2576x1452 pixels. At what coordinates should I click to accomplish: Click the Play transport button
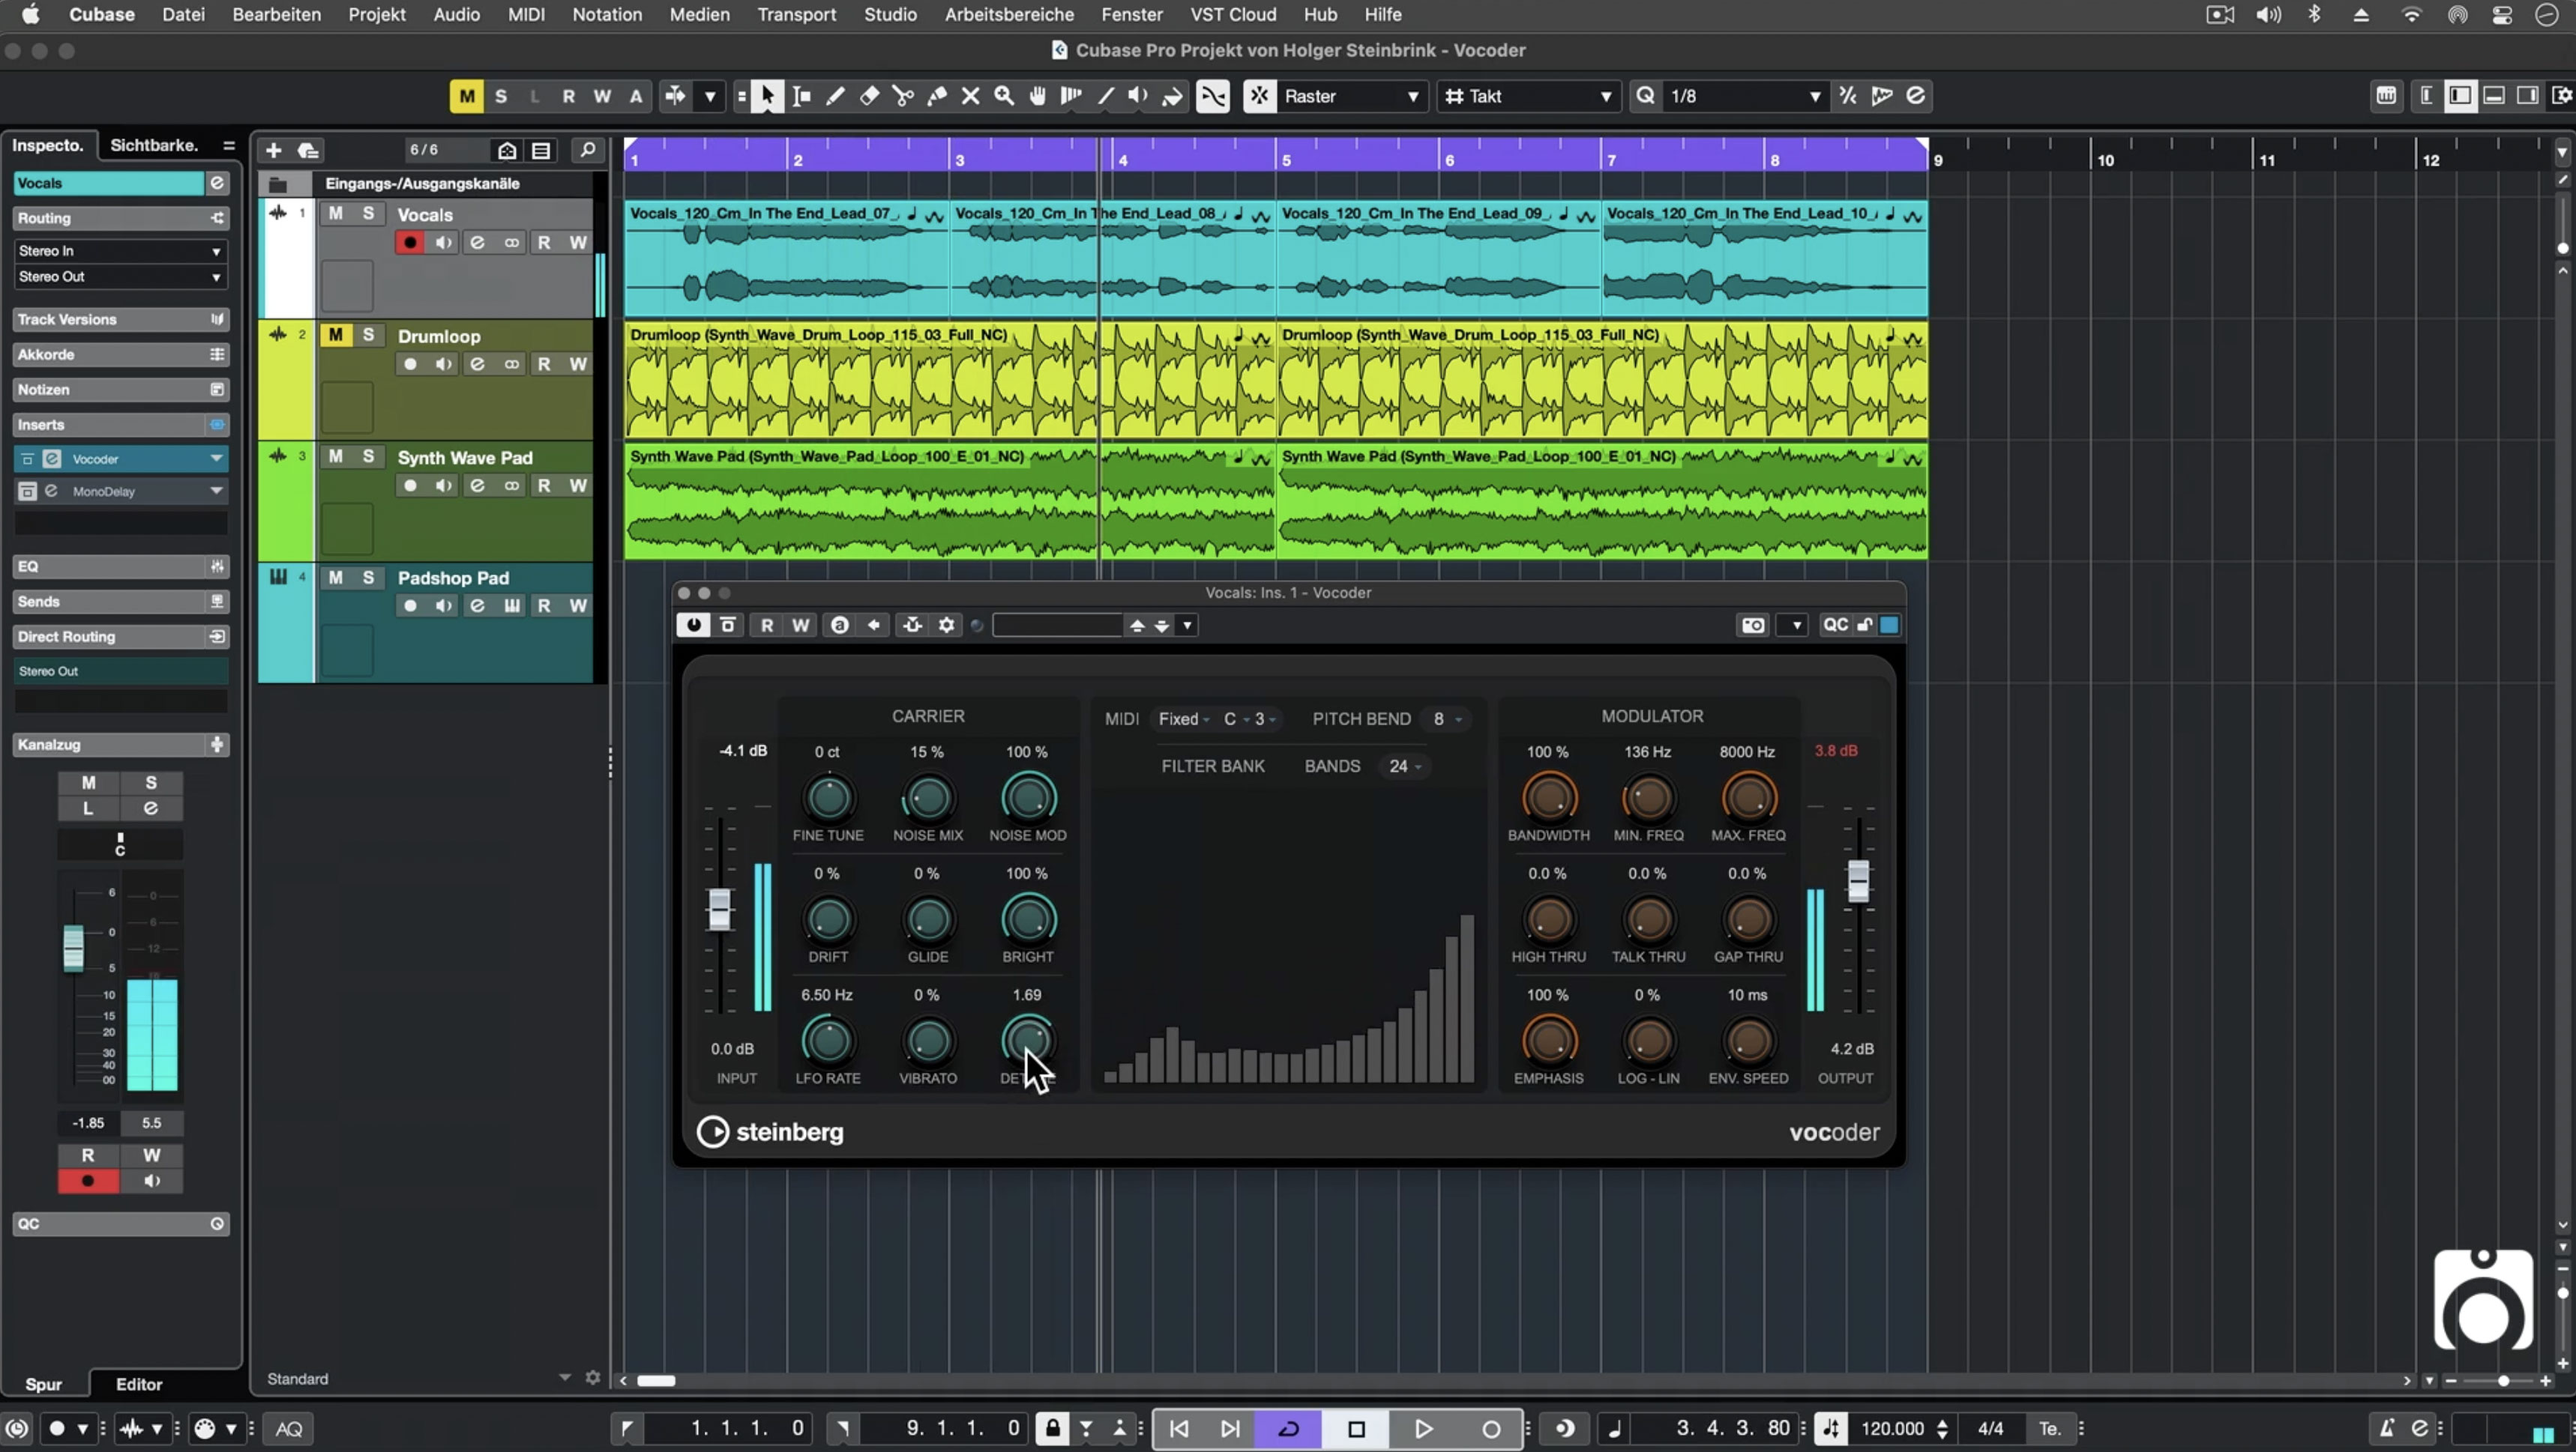click(x=1423, y=1428)
